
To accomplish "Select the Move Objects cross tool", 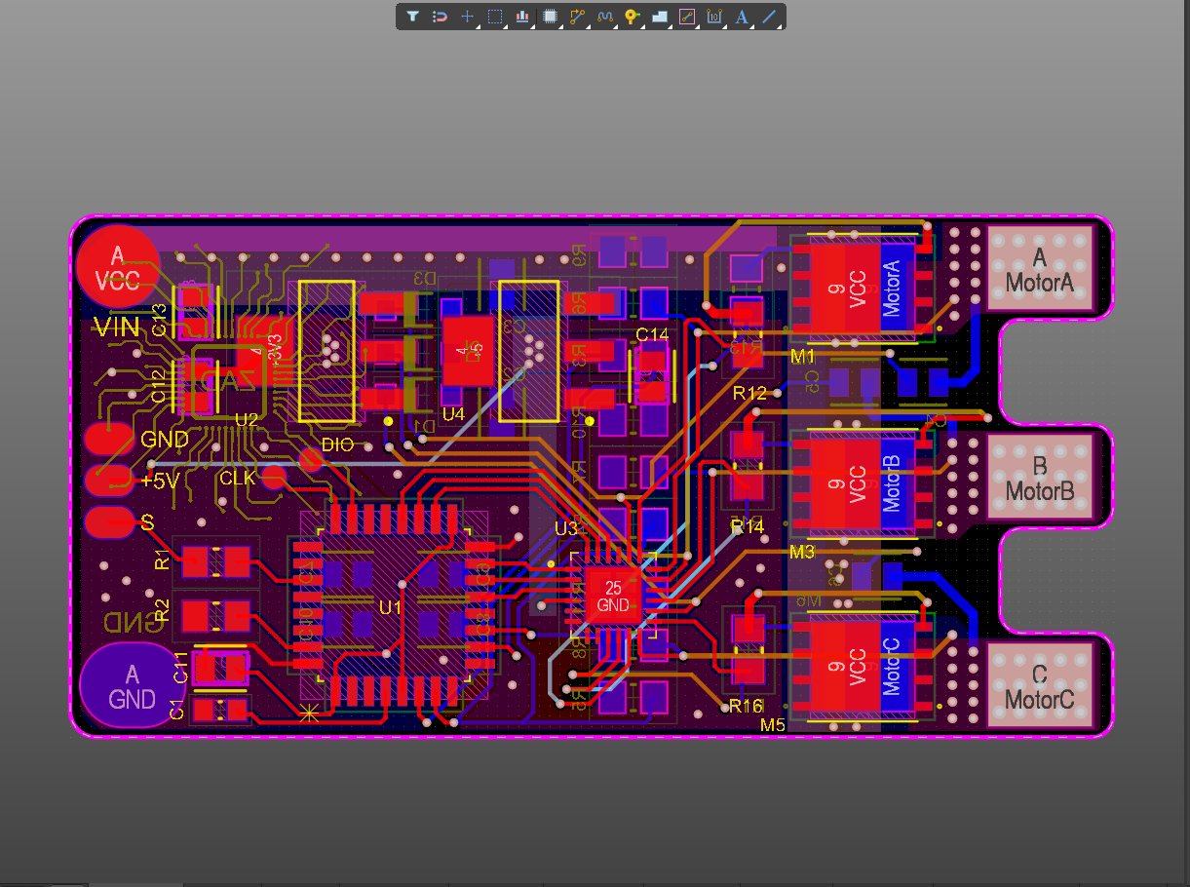I will coord(467,17).
